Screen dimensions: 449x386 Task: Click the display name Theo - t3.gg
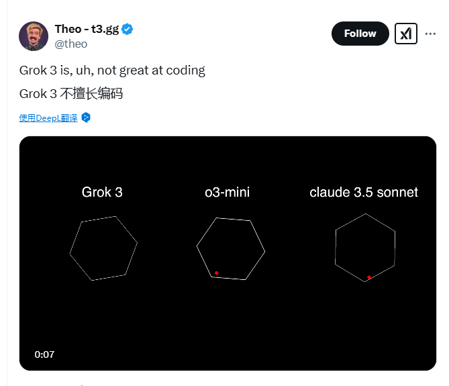(x=87, y=30)
